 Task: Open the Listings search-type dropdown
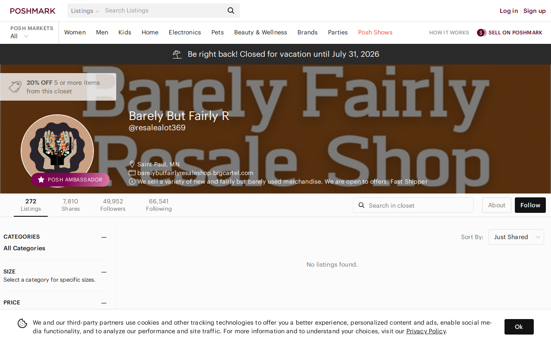tap(85, 11)
